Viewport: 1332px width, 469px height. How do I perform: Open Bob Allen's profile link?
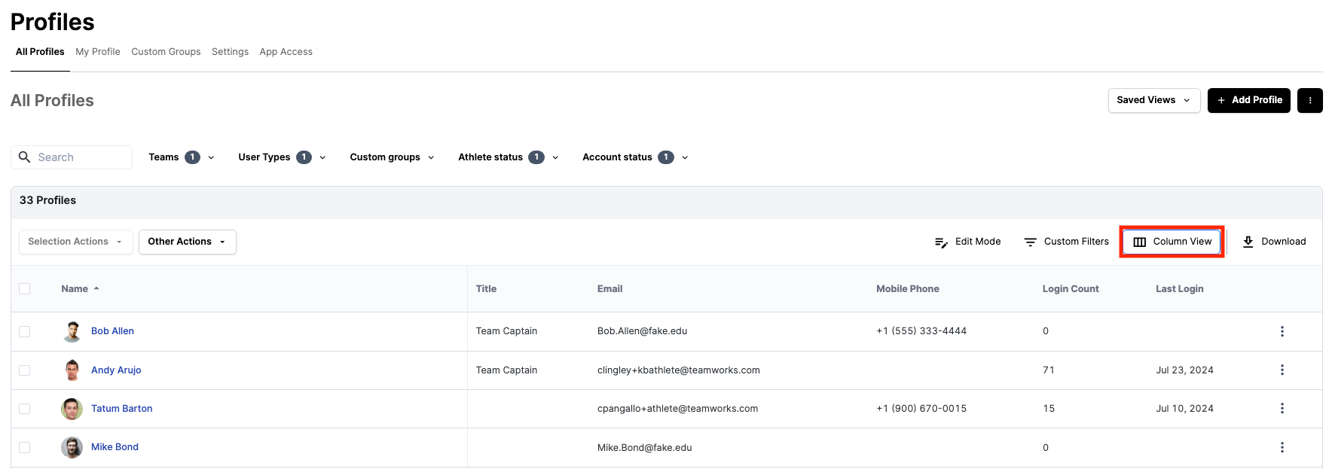pos(112,331)
